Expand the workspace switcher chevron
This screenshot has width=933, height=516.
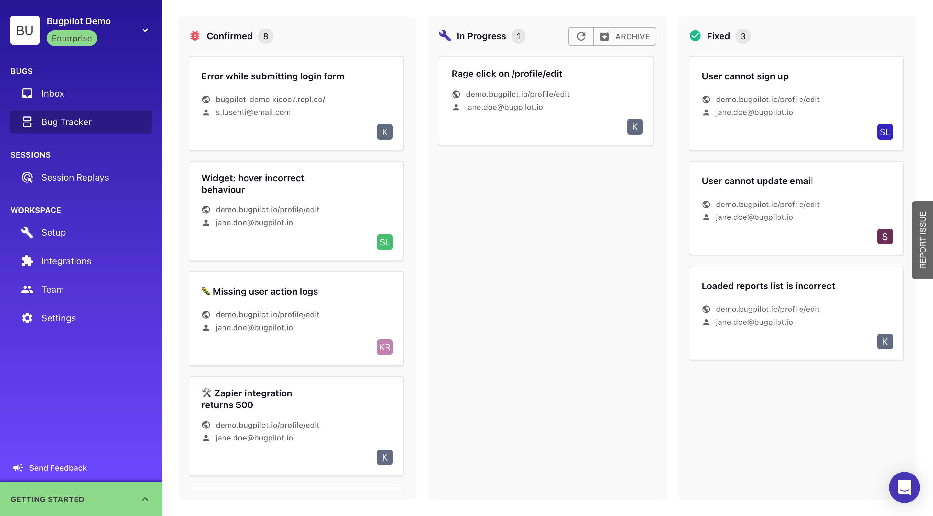145,30
